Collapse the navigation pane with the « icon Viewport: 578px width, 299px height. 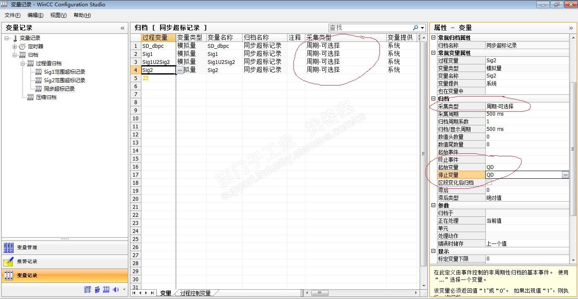click(123, 28)
